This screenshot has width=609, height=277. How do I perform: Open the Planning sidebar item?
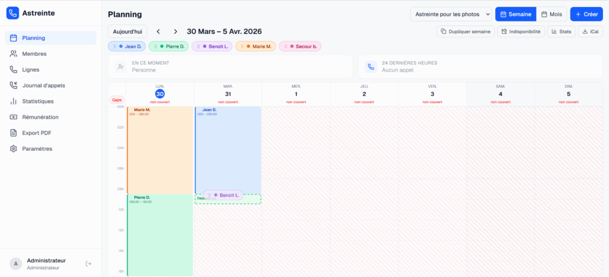[x=51, y=38]
